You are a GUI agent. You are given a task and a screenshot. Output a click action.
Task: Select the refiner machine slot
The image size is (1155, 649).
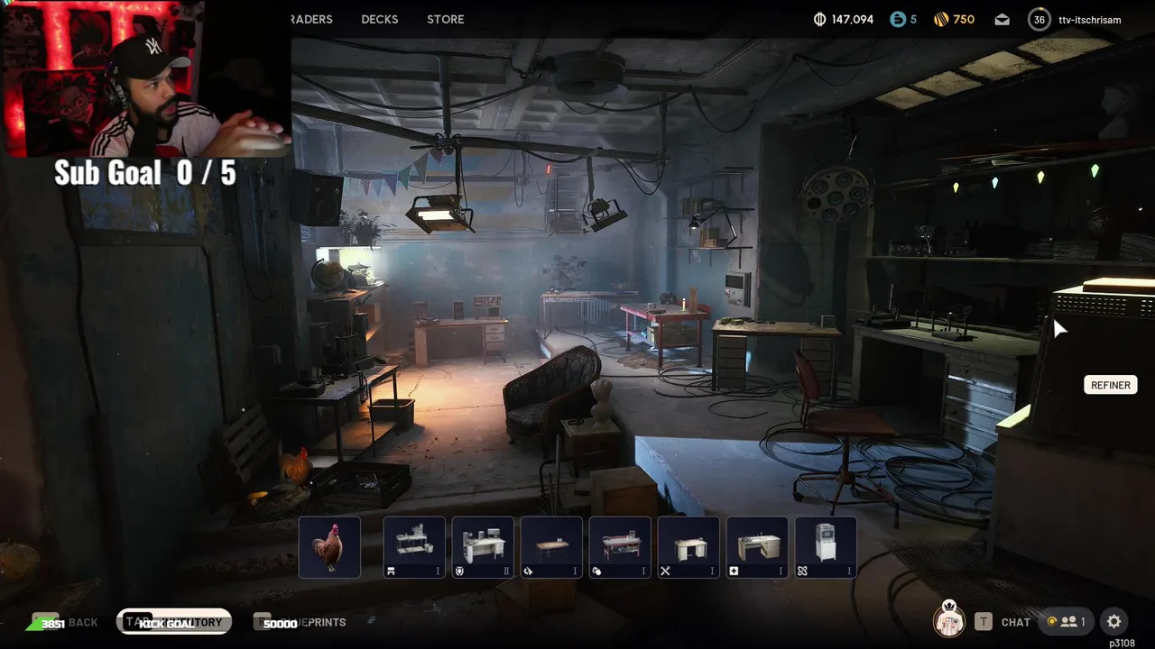pos(826,547)
